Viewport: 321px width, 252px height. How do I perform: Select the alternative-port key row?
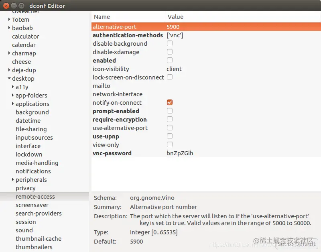[x=206, y=26]
